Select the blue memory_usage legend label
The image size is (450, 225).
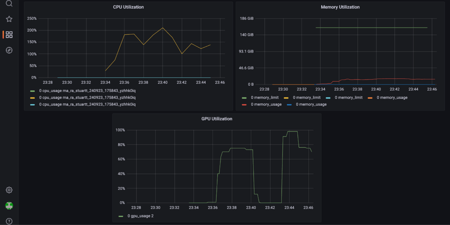click(311, 104)
